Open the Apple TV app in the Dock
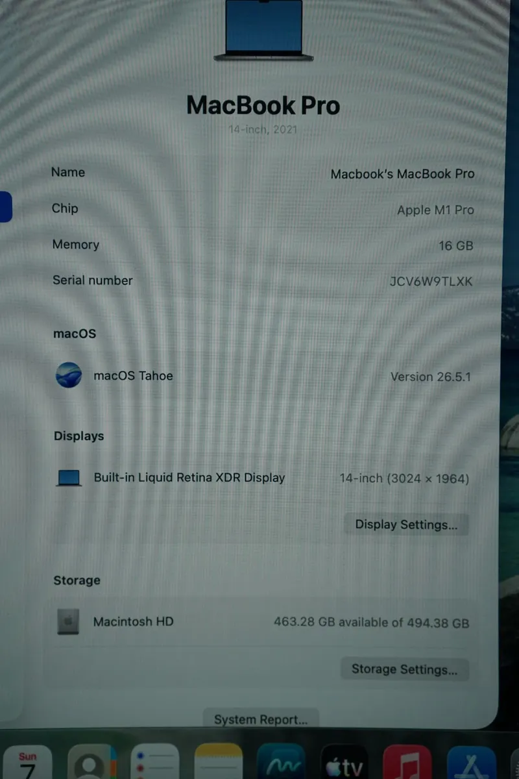 click(344, 762)
